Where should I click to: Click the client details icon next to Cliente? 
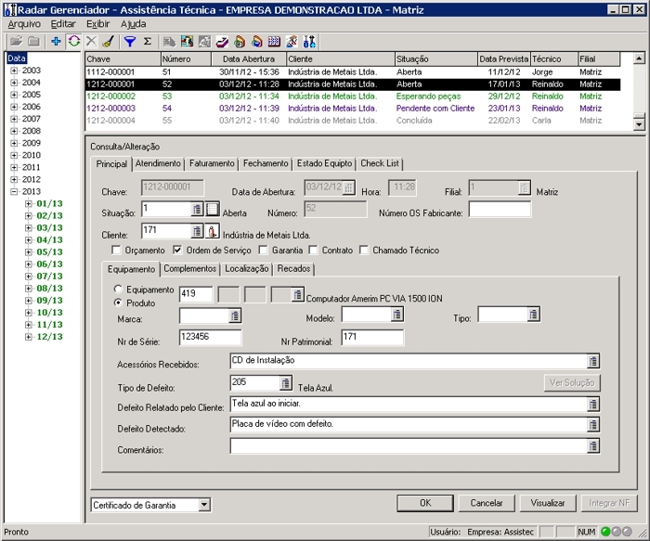(x=213, y=231)
